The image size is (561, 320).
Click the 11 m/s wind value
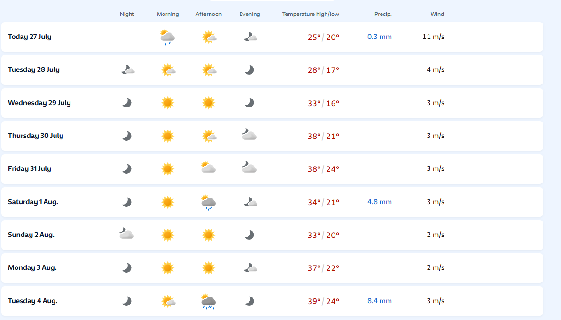pyautogui.click(x=433, y=37)
